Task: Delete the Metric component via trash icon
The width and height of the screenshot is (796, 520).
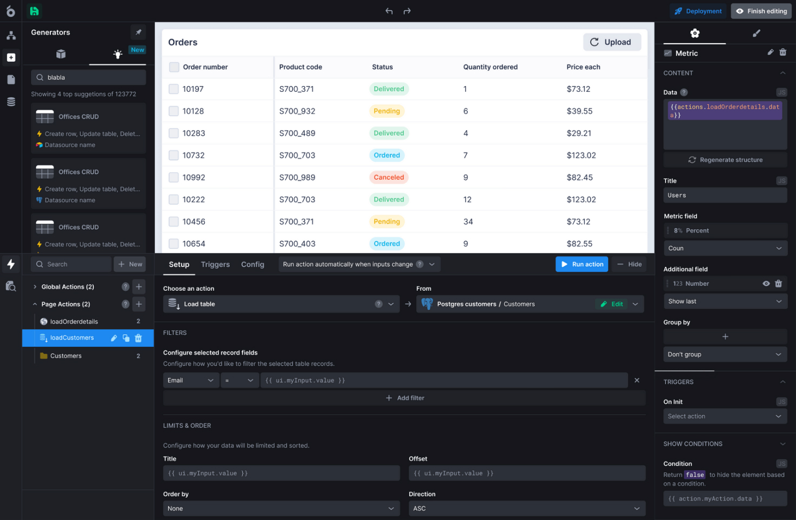Action: coord(782,52)
